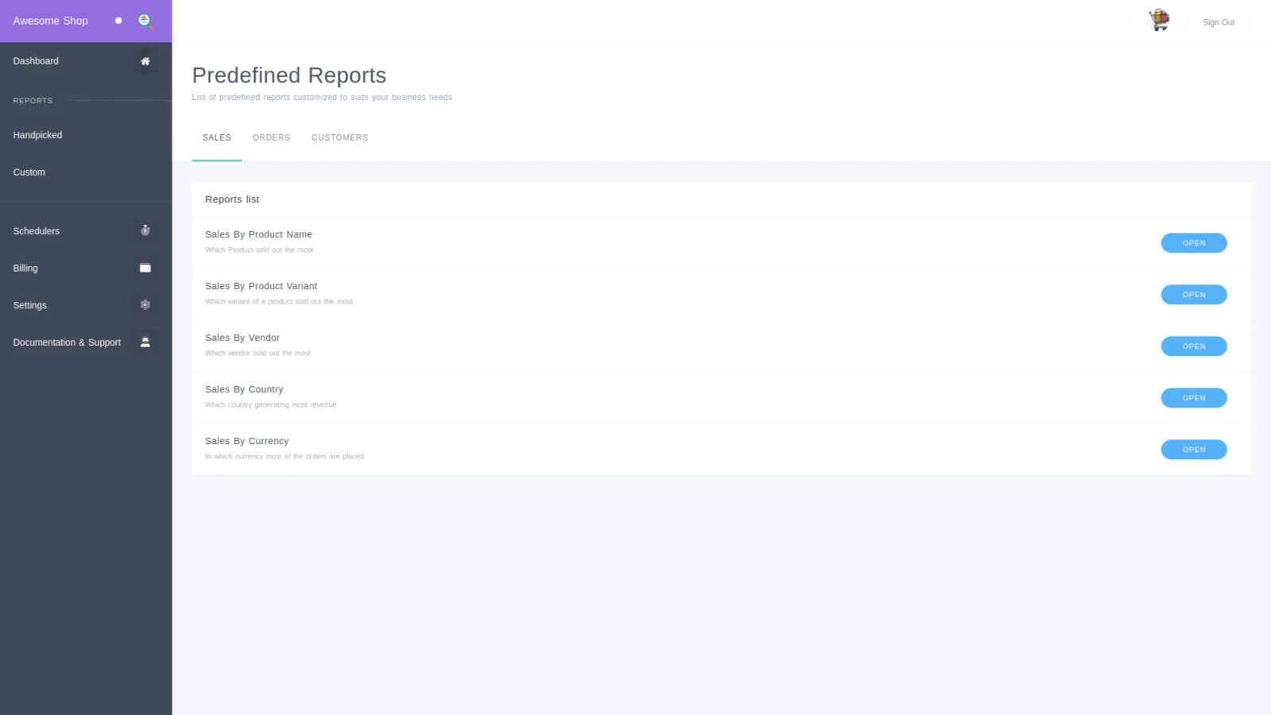
Task: Open the Sales By Currency report
Action: pos(1194,450)
